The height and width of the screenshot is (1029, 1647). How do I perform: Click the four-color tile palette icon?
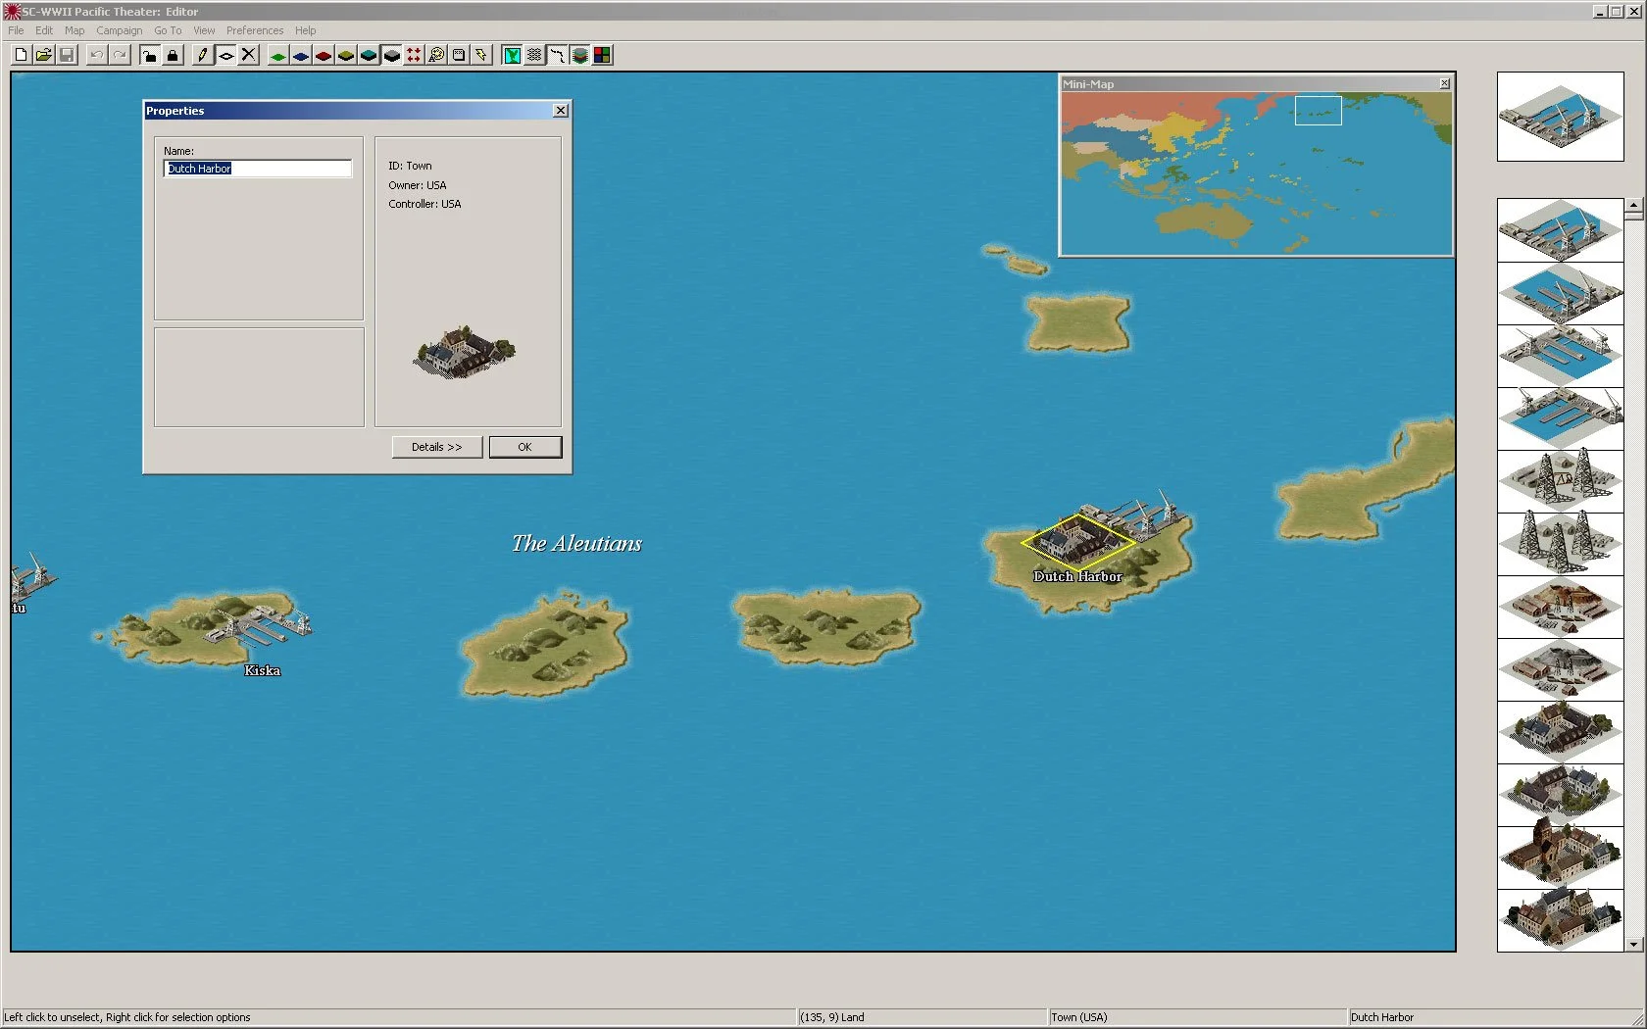[x=602, y=55]
